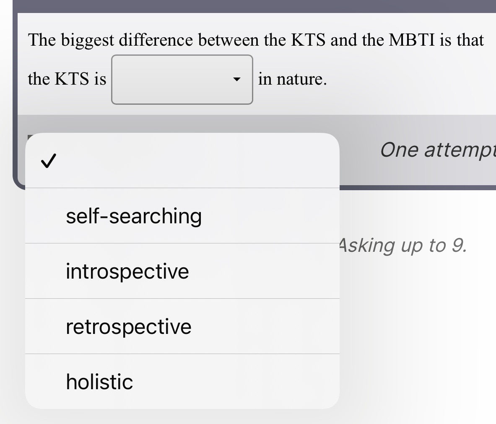
Task: Select the 'retrospective' answer choice
Action: click(128, 326)
